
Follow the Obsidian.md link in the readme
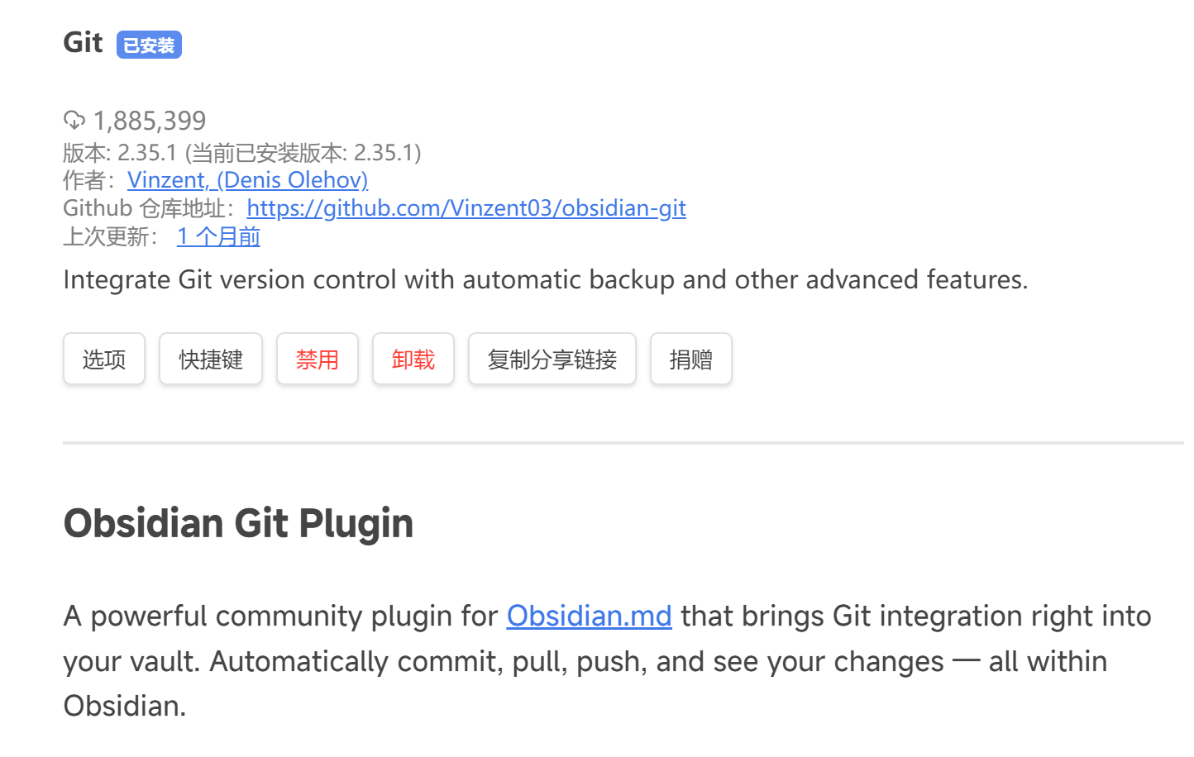(589, 617)
